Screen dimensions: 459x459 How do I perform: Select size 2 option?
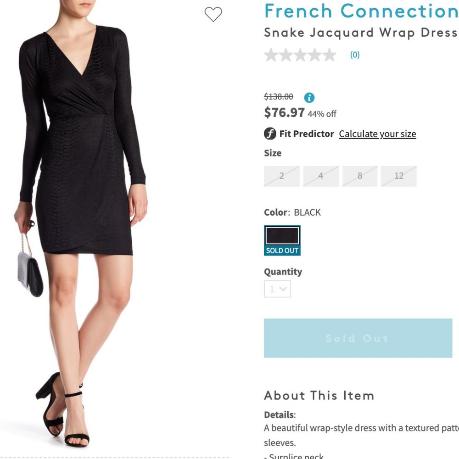(281, 176)
